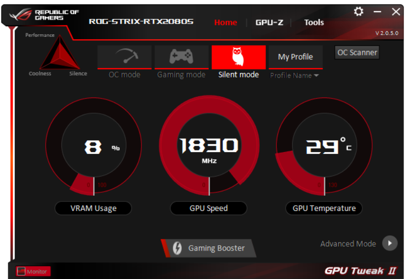
Task: Open the Tools tab
Action: point(314,23)
